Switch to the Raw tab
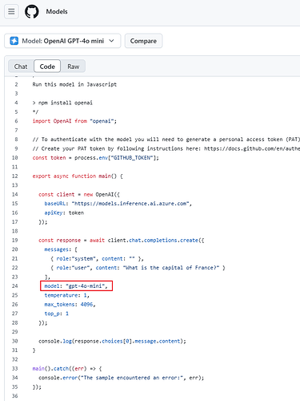The height and width of the screenshot is (401, 300). pos(74,67)
